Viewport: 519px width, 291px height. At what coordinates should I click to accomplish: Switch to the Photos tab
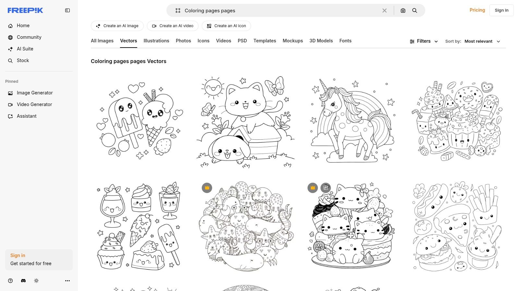click(183, 41)
